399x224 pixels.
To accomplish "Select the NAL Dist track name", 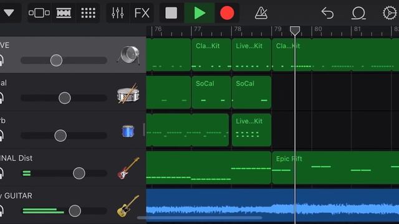I will [x=16, y=158].
